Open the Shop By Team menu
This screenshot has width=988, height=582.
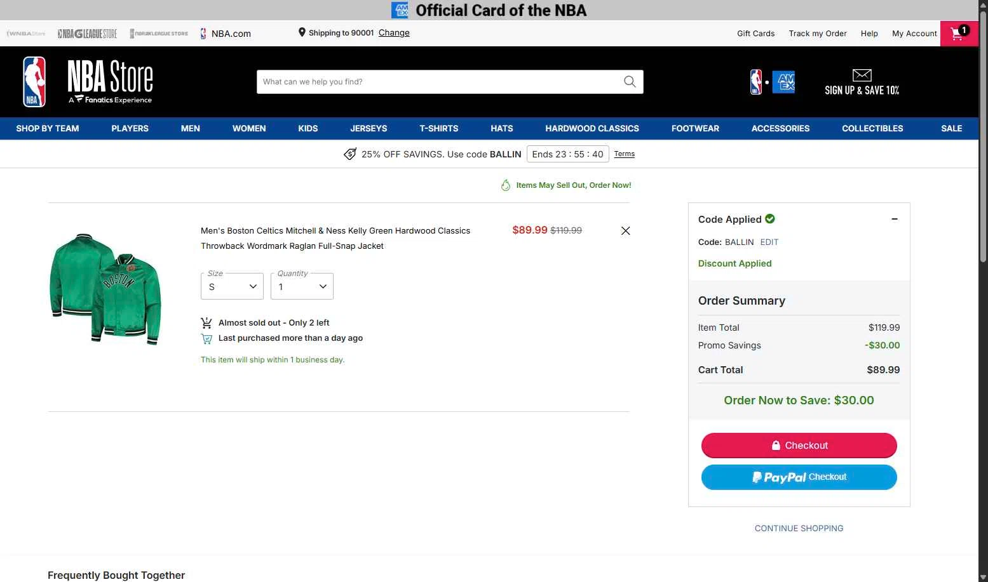[x=48, y=128]
